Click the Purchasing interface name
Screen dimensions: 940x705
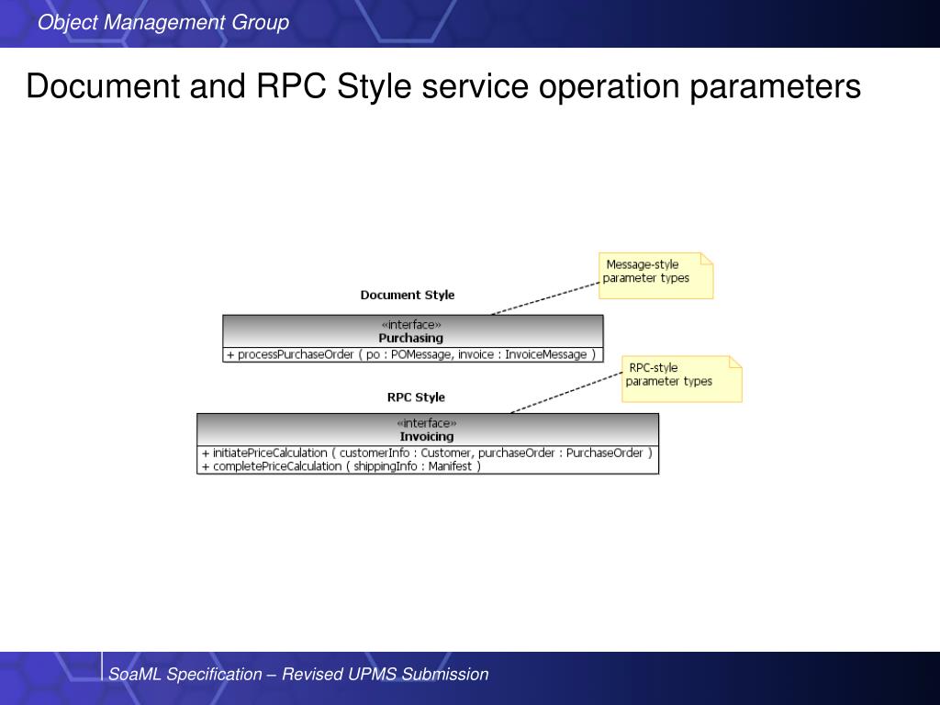(x=410, y=338)
